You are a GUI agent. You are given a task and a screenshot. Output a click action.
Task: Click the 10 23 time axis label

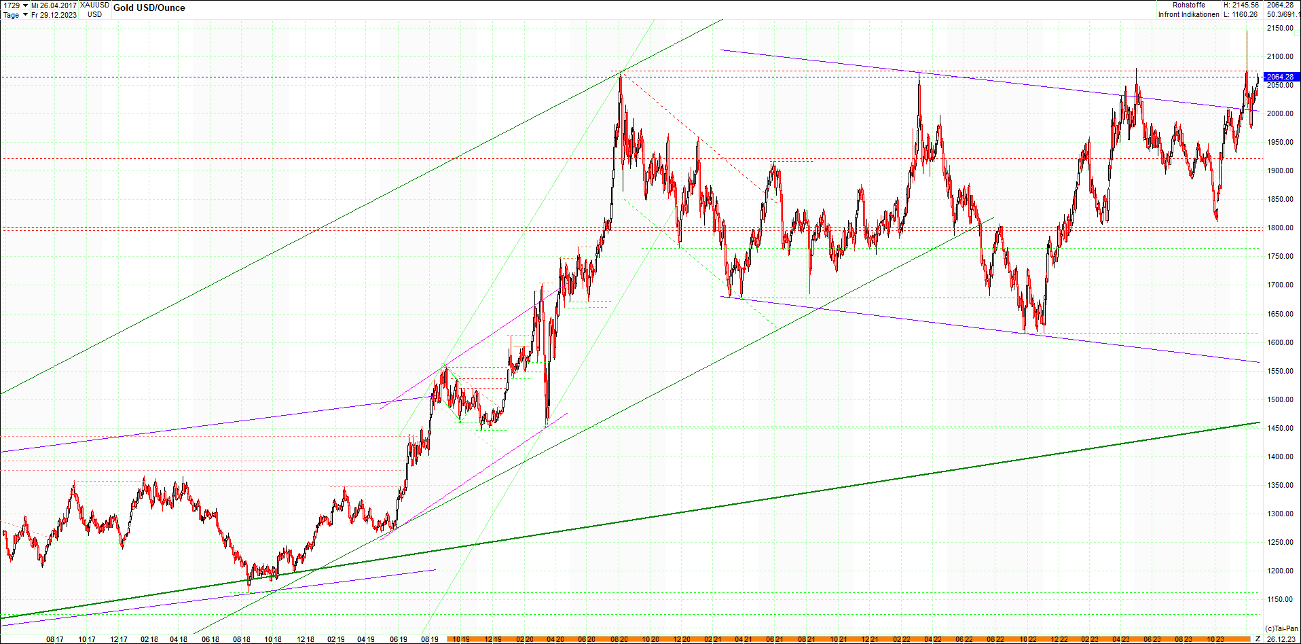(x=1215, y=639)
